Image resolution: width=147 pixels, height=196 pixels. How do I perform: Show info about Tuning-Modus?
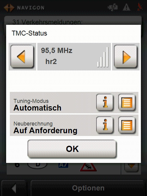105,102
